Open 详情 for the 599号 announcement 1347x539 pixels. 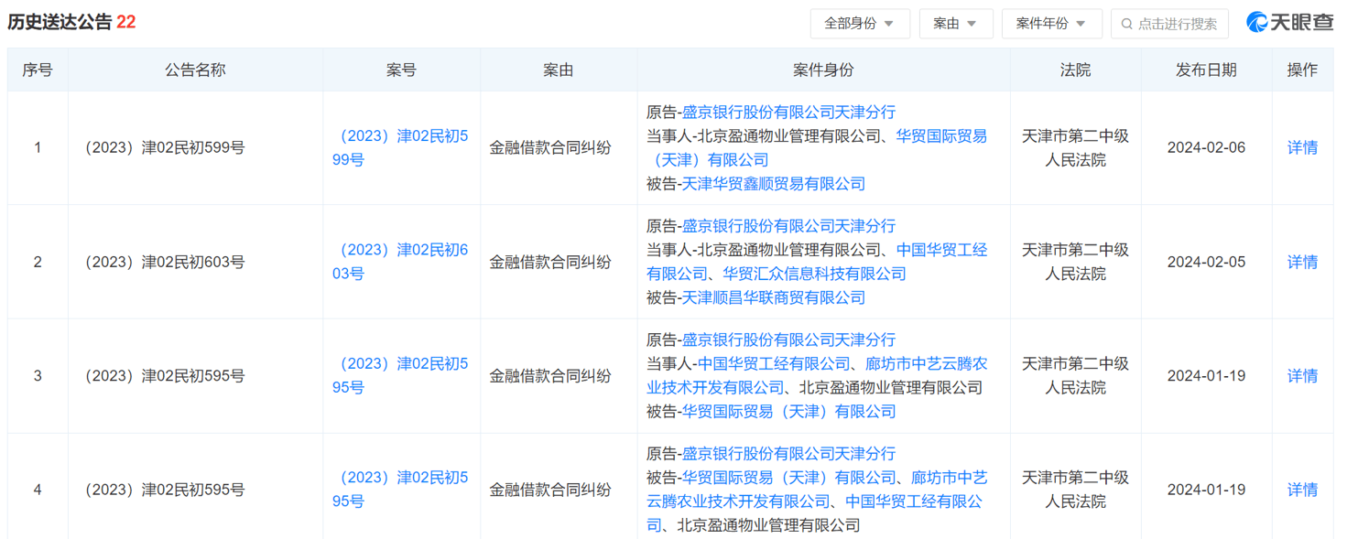[1302, 148]
